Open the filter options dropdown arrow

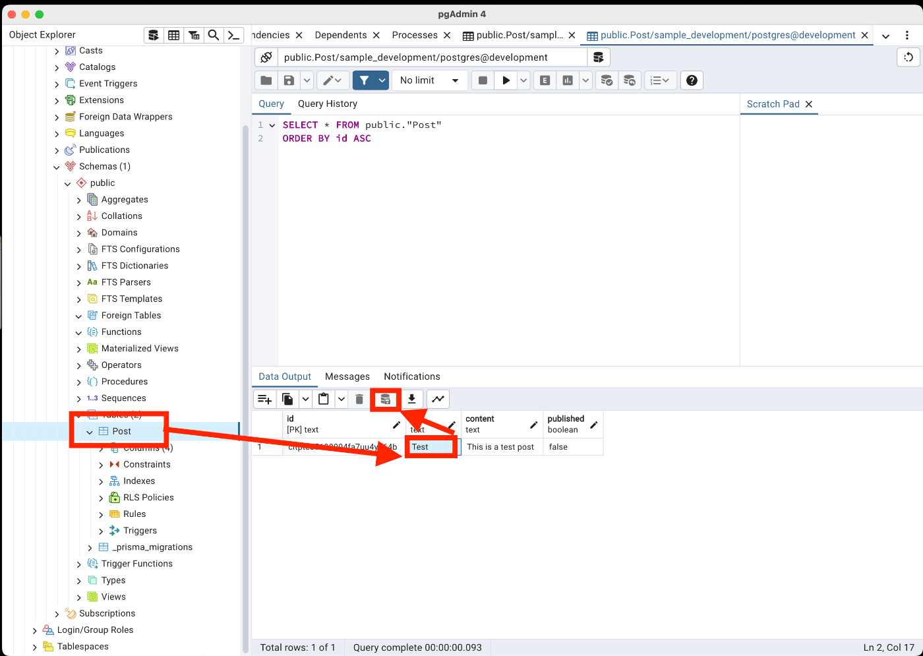pos(382,80)
